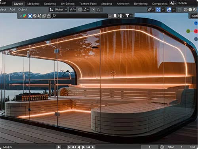Viewport: 198px width, 149px height.
Task: Open the UV Editing workspace tab
Action: (x=68, y=4)
